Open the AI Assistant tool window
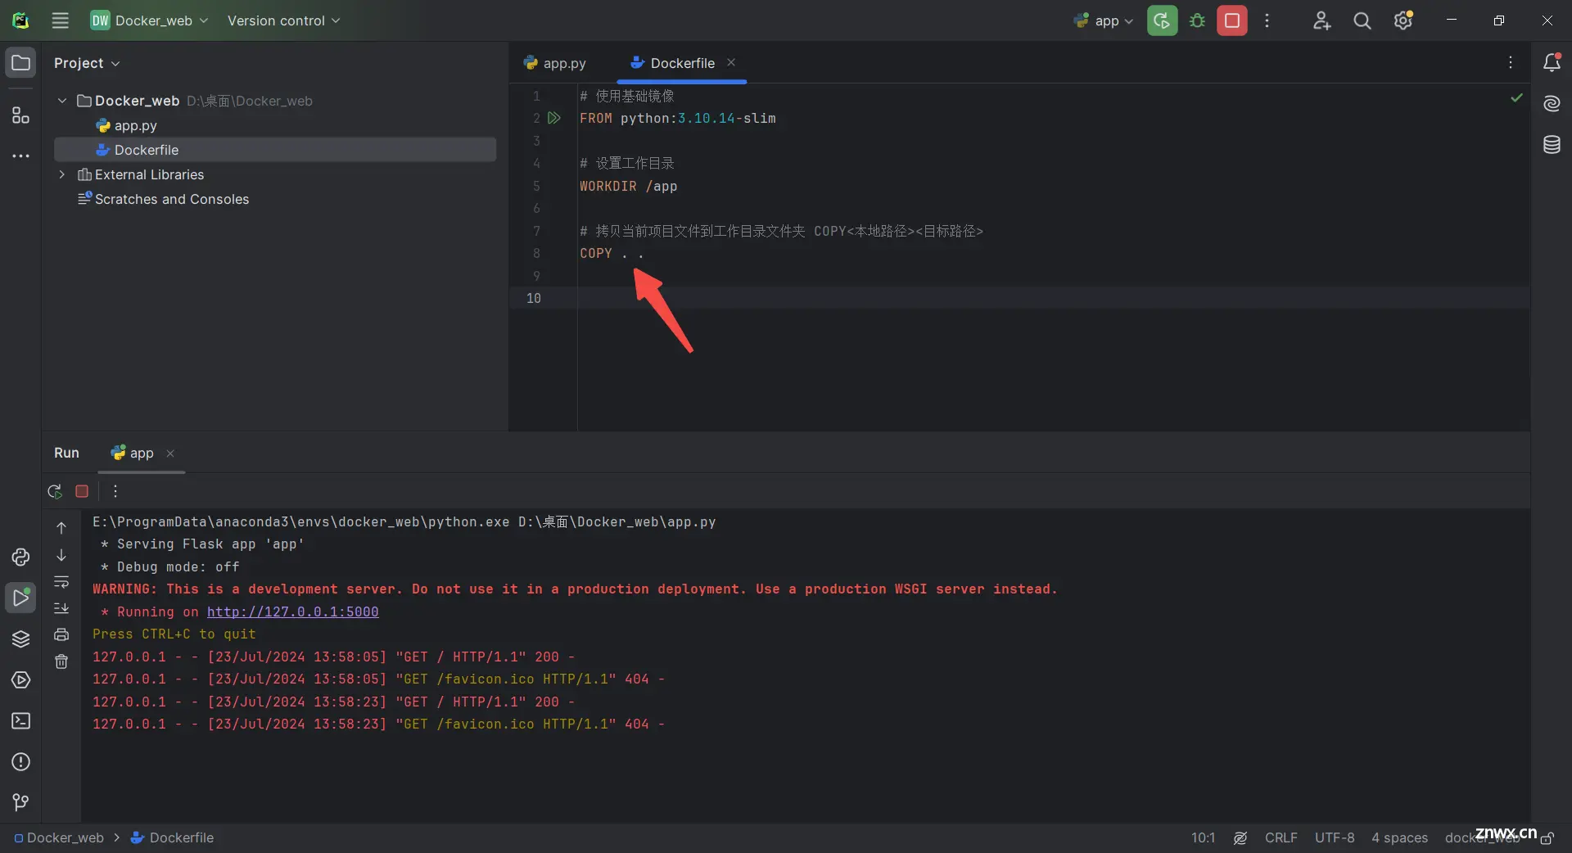The image size is (1572, 853). [1552, 103]
